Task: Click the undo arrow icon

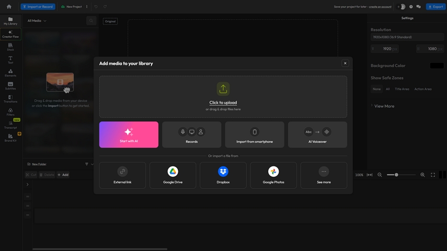Action: (96, 7)
